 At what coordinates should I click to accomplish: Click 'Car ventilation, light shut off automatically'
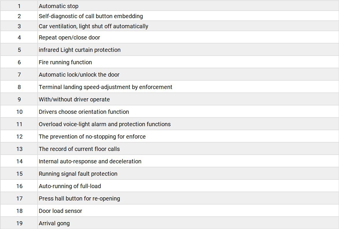tap(93, 26)
